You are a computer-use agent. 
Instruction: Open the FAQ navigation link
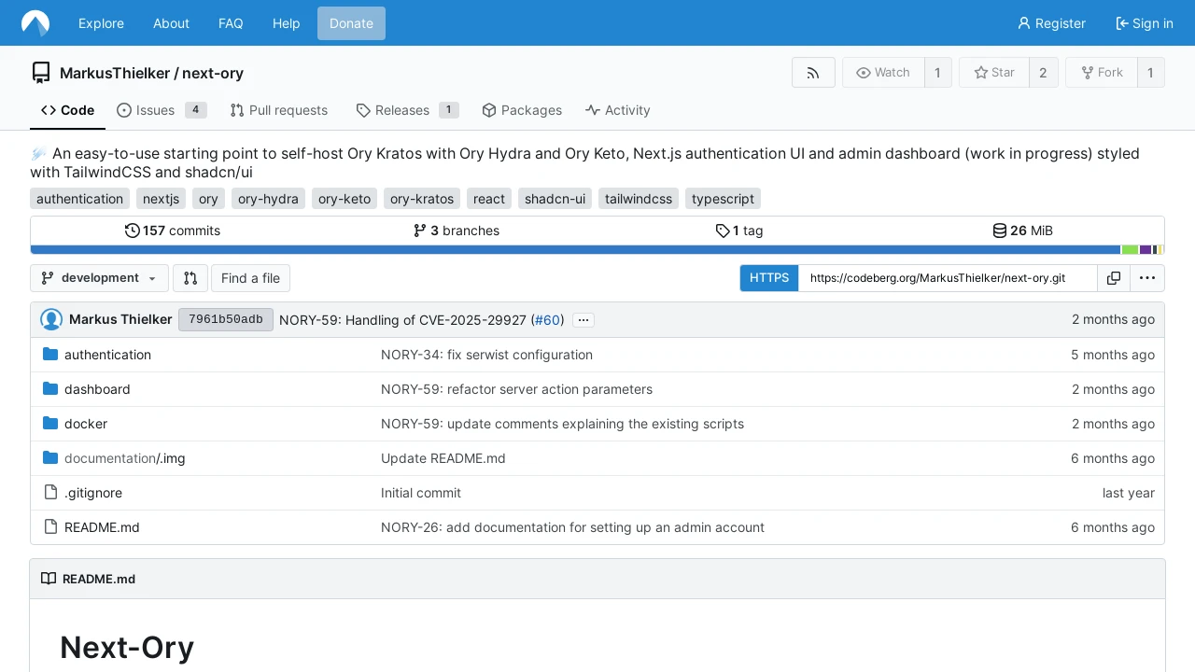click(231, 23)
